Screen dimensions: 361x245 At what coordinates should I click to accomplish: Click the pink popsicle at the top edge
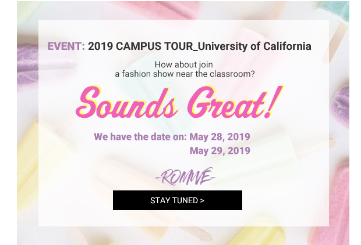coord(161,10)
